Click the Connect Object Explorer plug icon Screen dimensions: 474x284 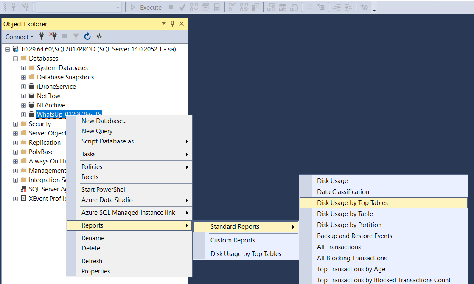tap(41, 37)
